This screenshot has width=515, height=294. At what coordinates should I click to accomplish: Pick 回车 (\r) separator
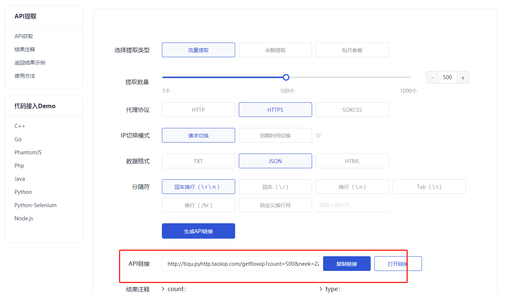[x=275, y=187]
